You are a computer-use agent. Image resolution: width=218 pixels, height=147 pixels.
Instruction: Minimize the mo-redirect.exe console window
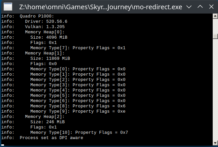(189, 7)
